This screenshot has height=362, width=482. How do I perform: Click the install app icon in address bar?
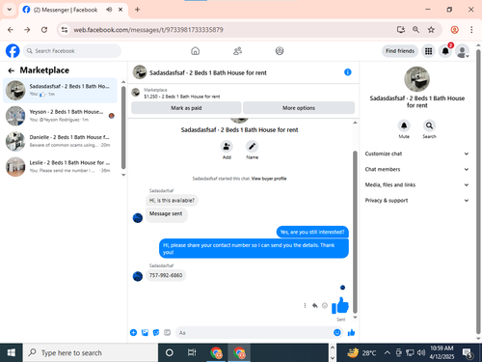[x=401, y=30]
